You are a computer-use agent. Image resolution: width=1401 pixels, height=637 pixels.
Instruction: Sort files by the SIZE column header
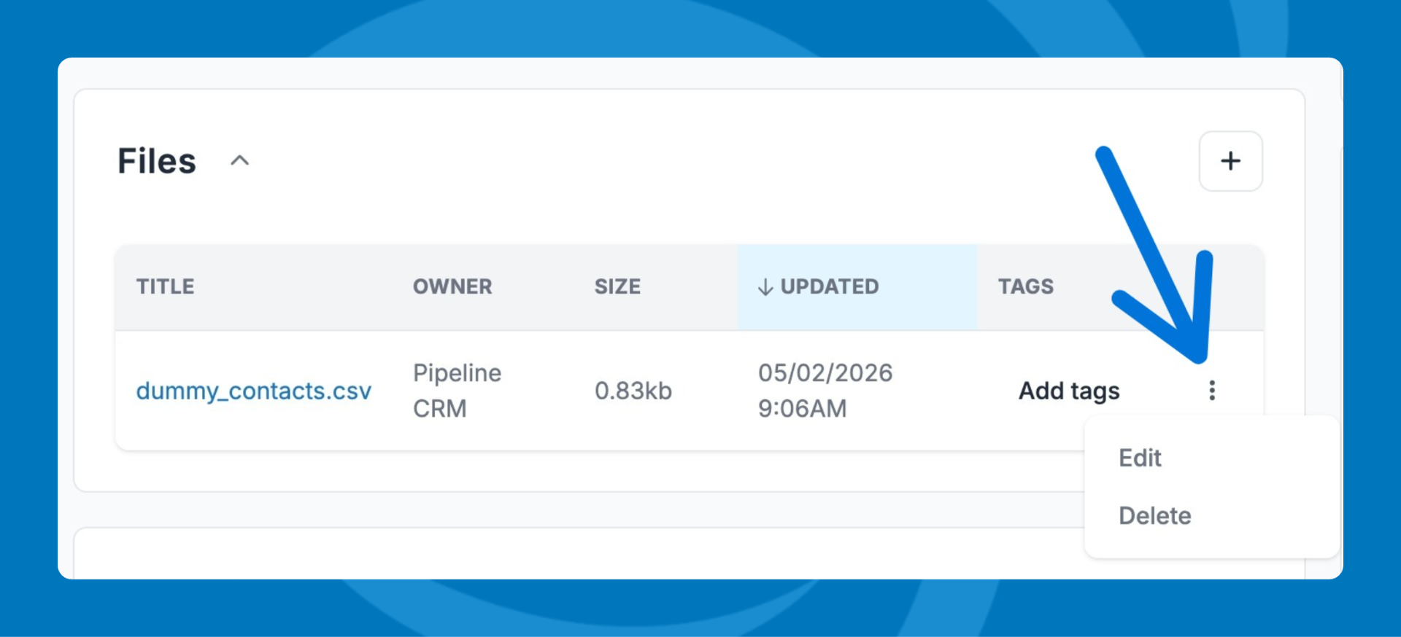pos(617,286)
